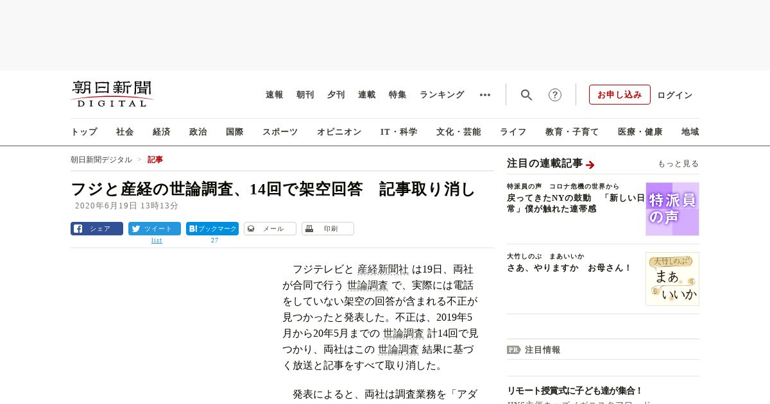
Task: Go to the 地域 section tab
Action: coord(690,132)
